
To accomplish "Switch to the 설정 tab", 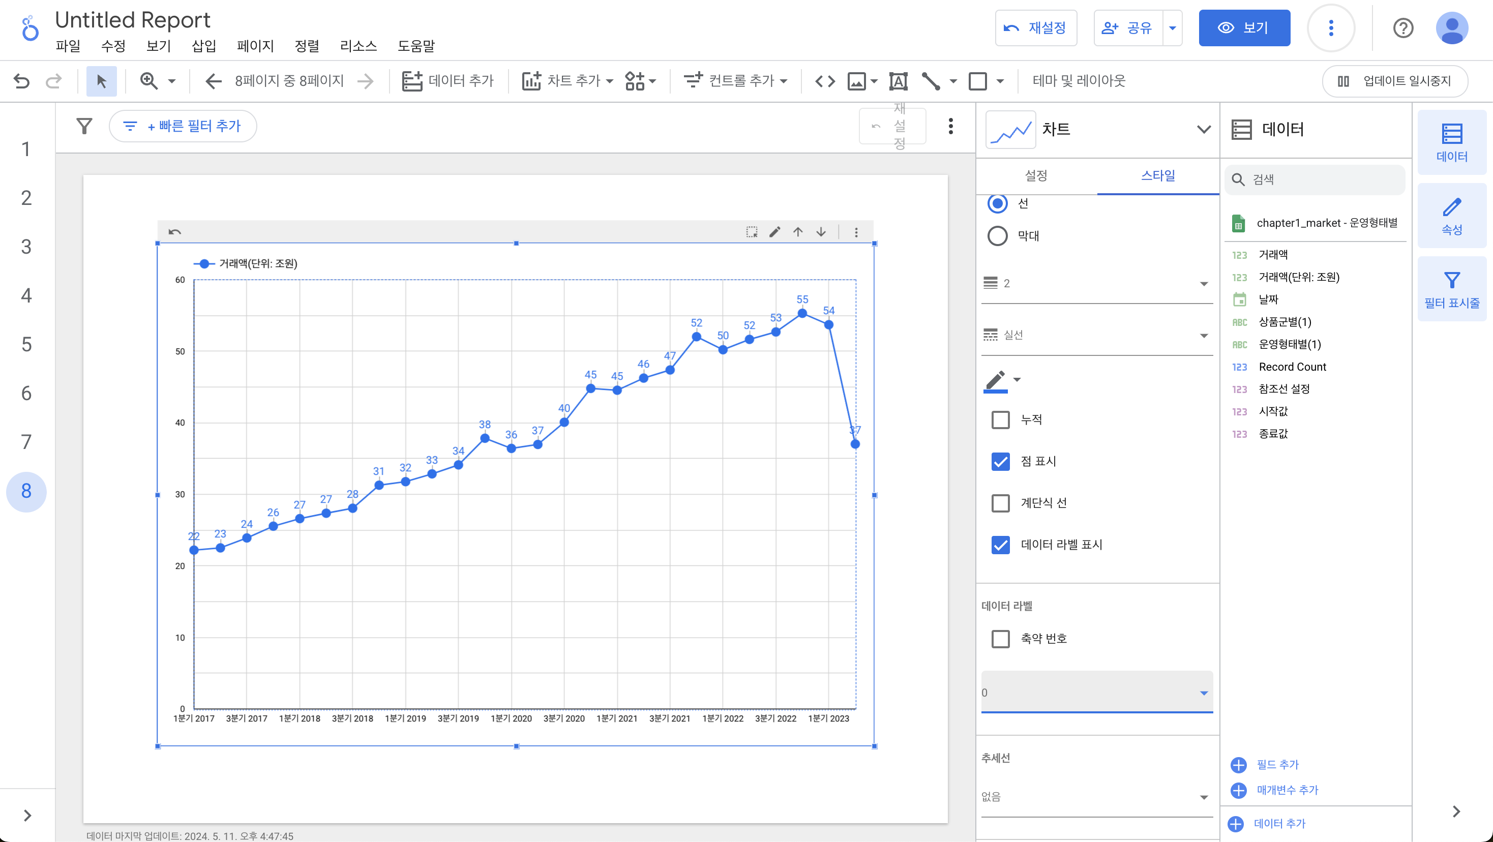I will click(x=1036, y=175).
